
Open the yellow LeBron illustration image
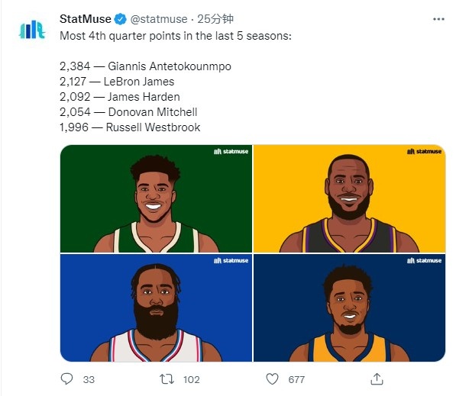(349, 198)
